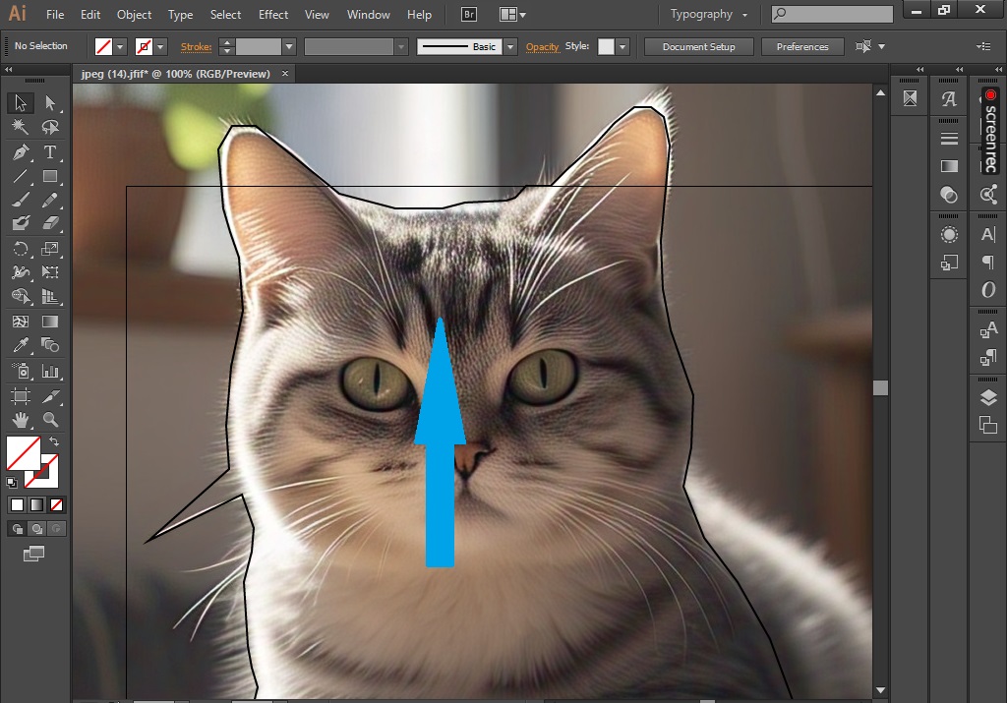
Task: Open the Arrange Documents dropdown
Action: pos(512,14)
